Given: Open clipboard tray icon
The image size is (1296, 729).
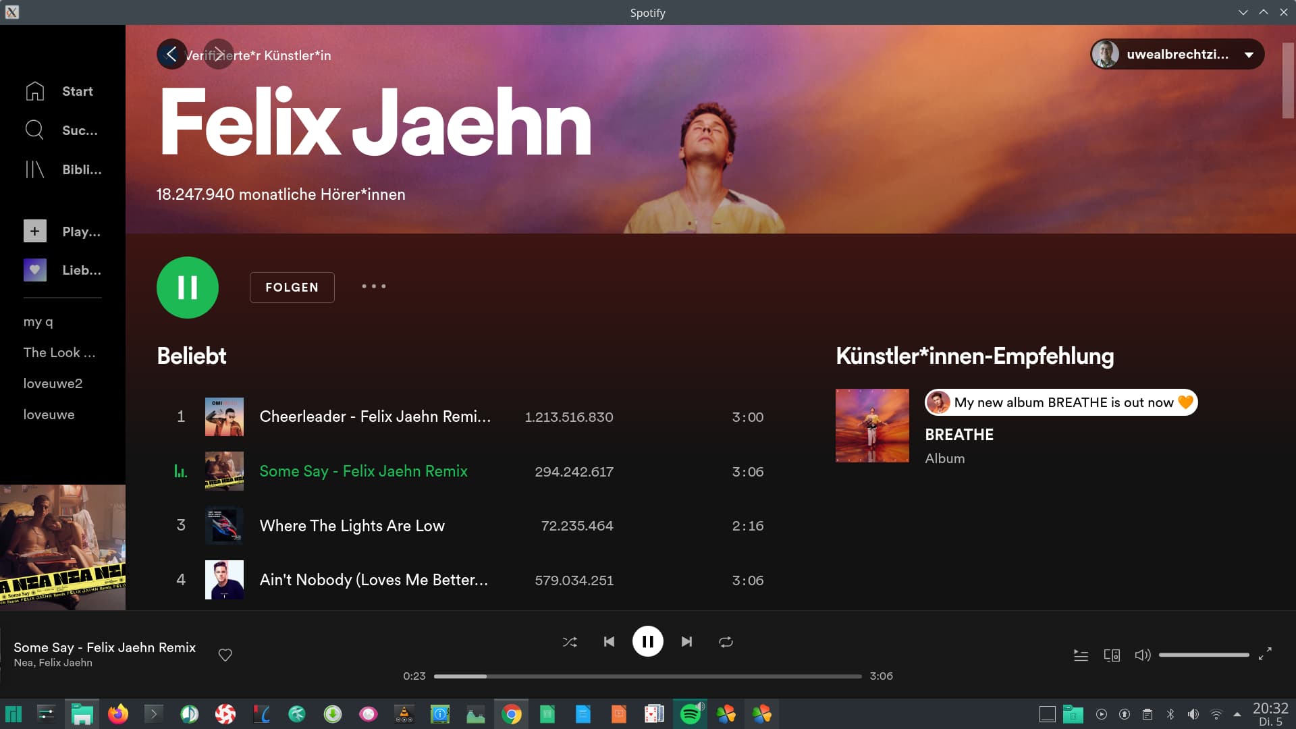Looking at the screenshot, I should point(1147,714).
